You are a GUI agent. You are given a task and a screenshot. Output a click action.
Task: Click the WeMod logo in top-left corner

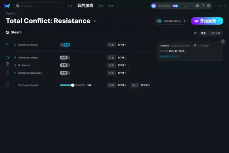tap(7, 6)
